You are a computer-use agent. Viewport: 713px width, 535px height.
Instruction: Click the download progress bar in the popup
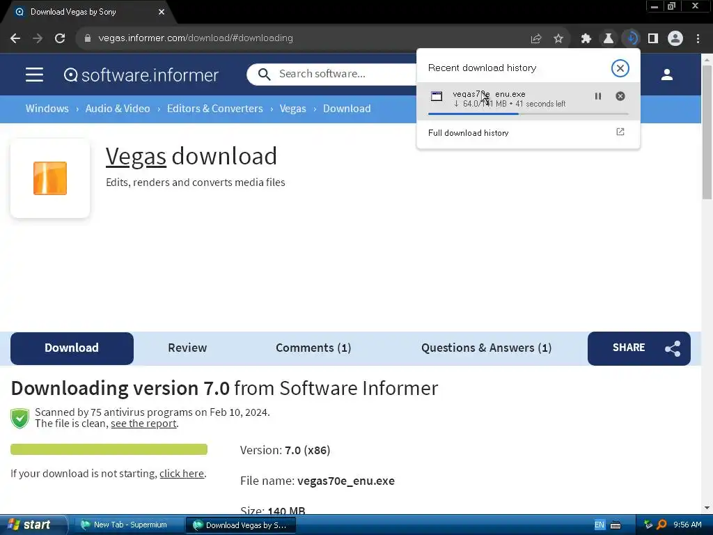click(x=528, y=114)
